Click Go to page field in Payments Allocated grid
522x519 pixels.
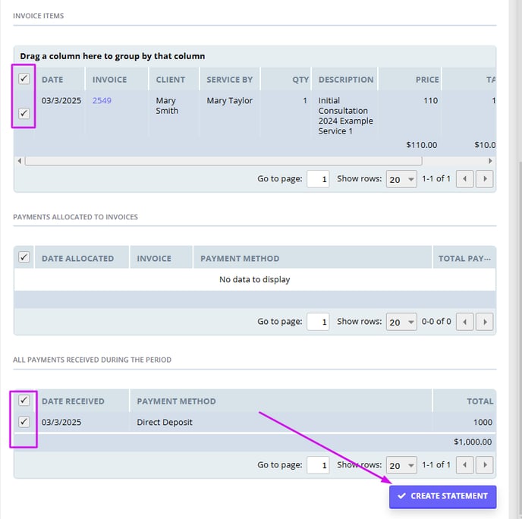(x=318, y=322)
